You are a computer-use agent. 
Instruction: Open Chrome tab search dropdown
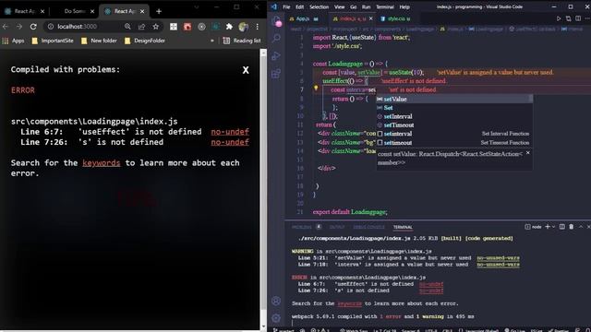(x=197, y=6)
